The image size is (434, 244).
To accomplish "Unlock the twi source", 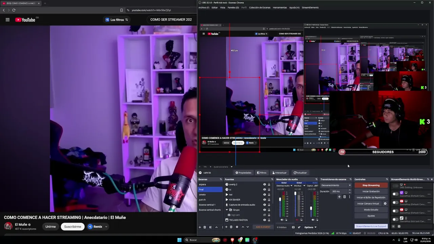I will tap(269, 195).
